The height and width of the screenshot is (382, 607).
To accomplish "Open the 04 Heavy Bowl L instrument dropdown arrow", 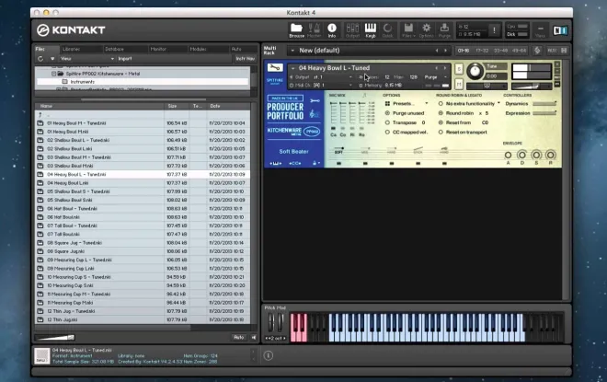I will tap(293, 68).
